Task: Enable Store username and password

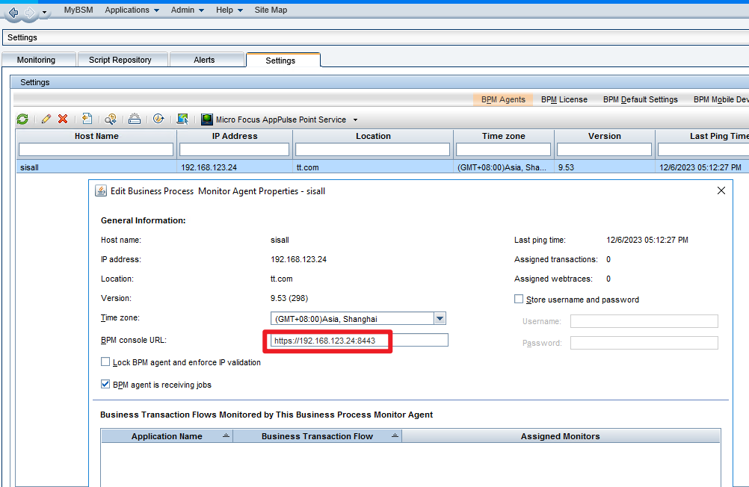Action: (519, 299)
